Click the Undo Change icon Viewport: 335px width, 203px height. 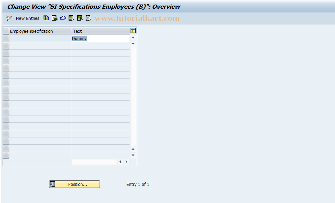pos(63,18)
